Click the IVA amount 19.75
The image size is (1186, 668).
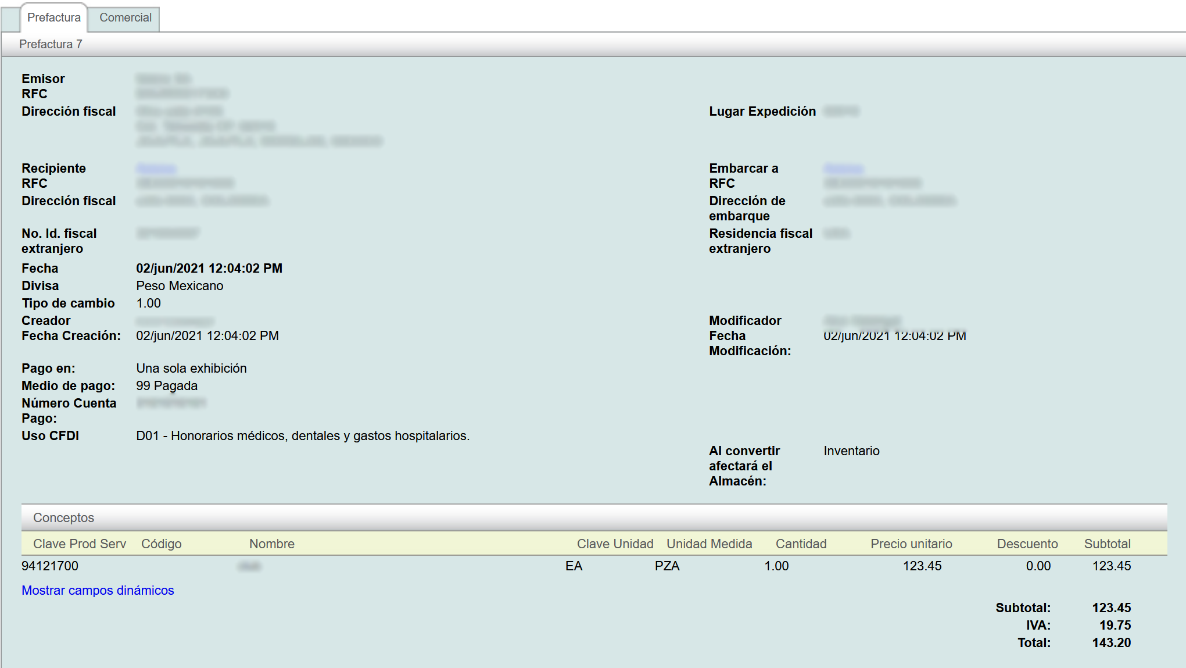click(x=1115, y=625)
